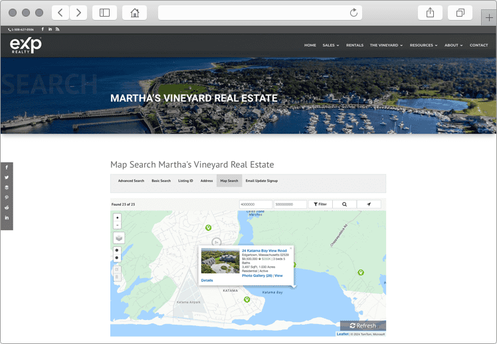Click the Details link in popup
Screen dimensions: 497x344
(x=207, y=281)
